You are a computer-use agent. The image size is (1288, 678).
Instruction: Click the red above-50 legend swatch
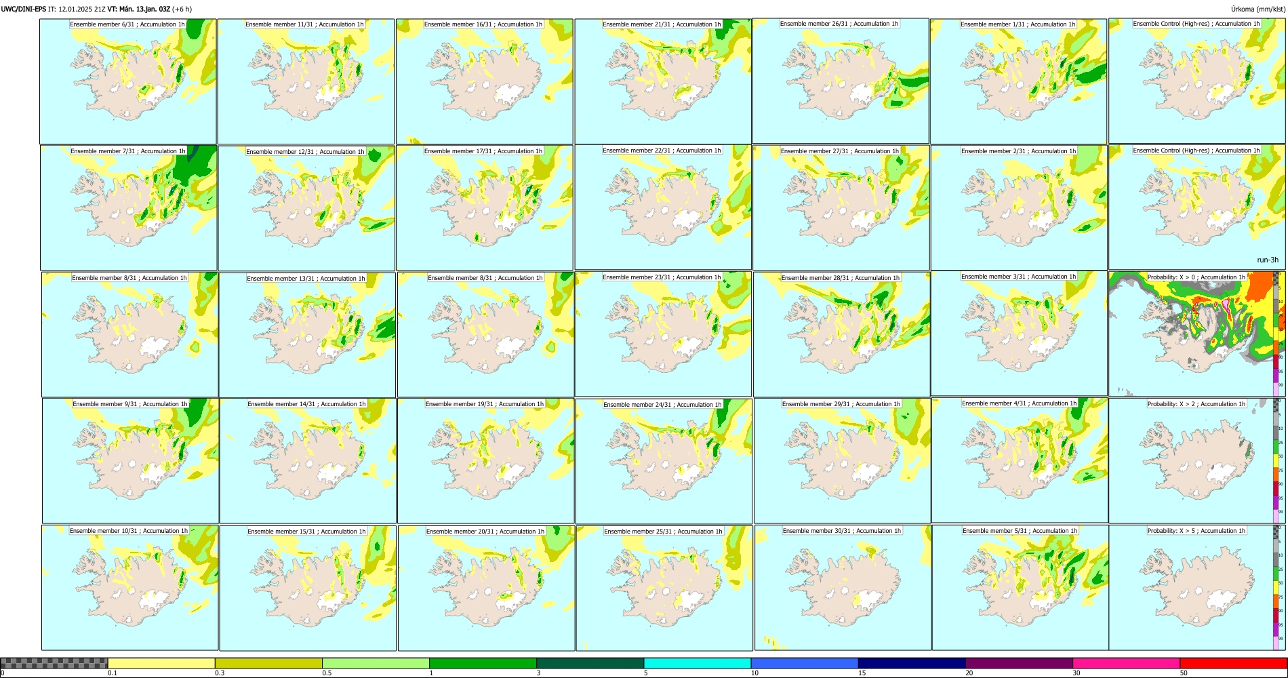(1233, 663)
